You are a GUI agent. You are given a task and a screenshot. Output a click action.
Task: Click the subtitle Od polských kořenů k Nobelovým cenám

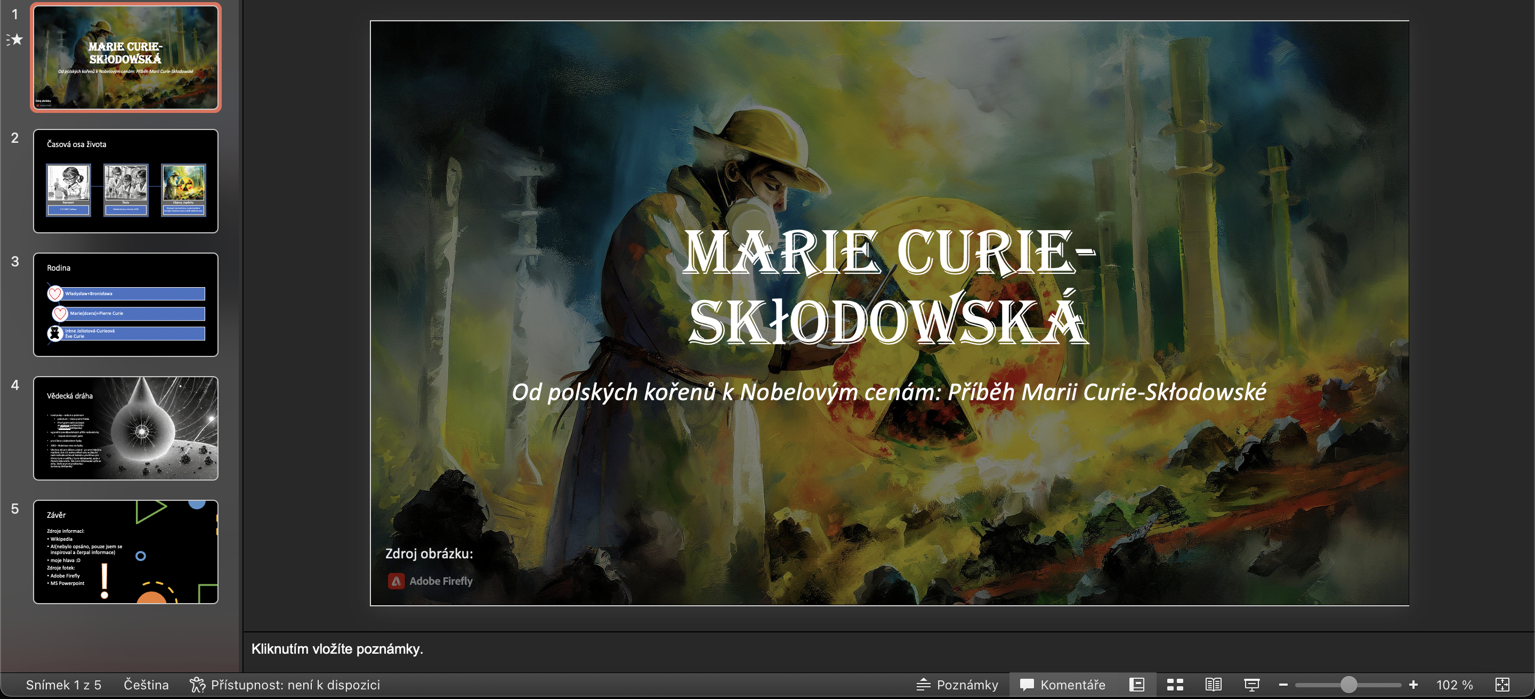(888, 392)
